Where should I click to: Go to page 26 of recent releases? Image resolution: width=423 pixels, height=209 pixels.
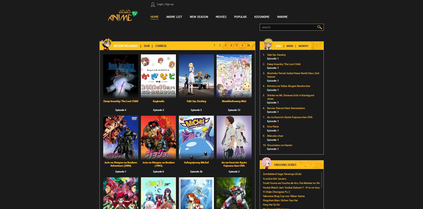coord(248,45)
